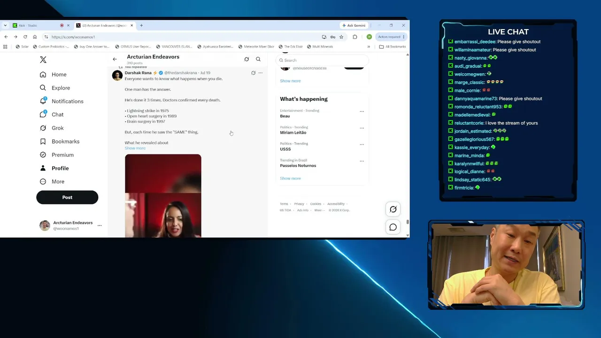601x338 pixels.
Task: Open the @thedarshakrana handle link
Action: pyautogui.click(x=181, y=73)
